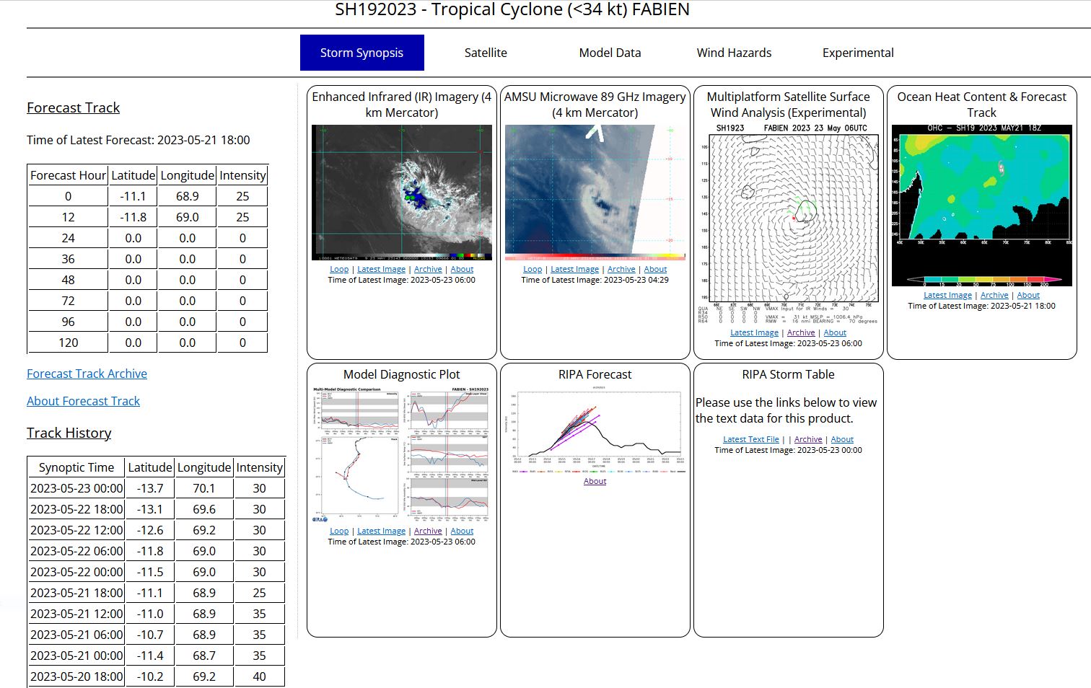Enlarge the Ocean Heat Content map
This screenshot has height=688, width=1091.
click(x=981, y=206)
